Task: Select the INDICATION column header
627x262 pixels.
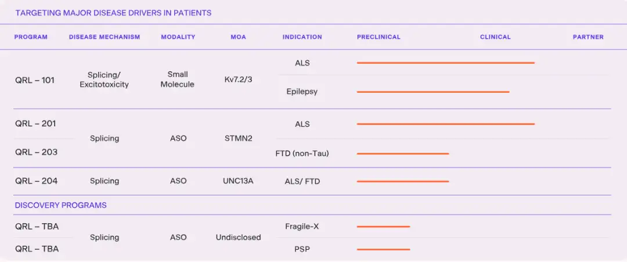Action: coord(302,37)
